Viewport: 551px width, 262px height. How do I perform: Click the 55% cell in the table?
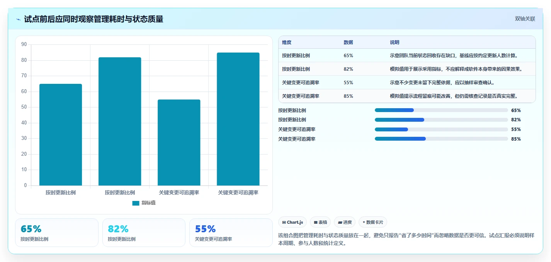[348, 83]
